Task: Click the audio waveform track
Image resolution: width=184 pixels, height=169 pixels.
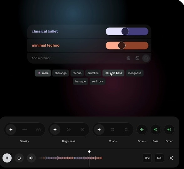Action: 71,158
